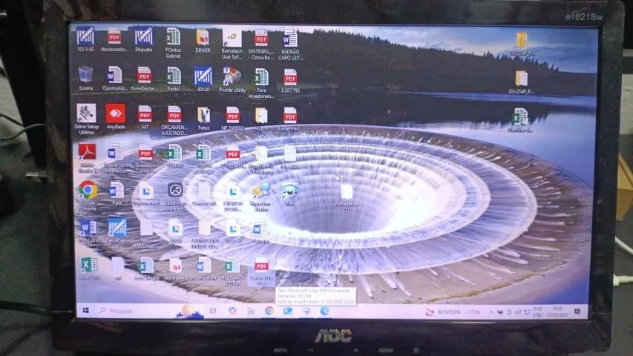633x356 pixels.
Task: Expand hidden system tray icons chevron
Action: point(491,312)
